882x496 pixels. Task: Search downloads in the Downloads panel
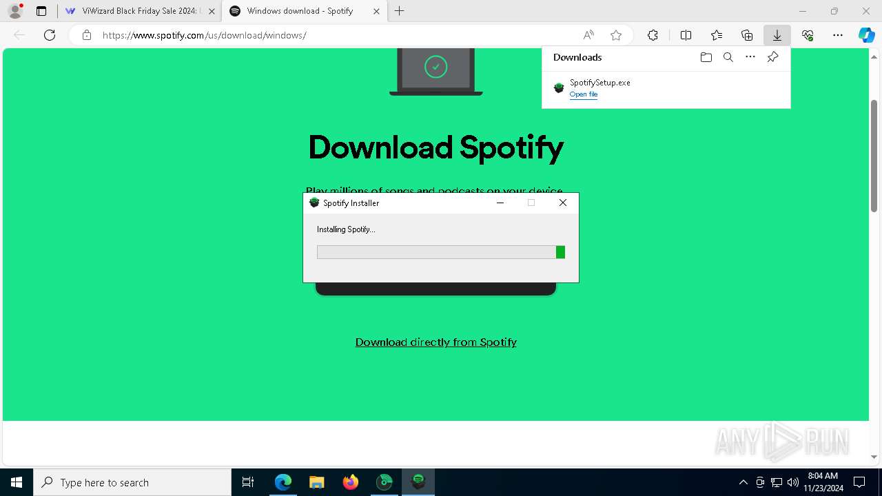pos(728,57)
